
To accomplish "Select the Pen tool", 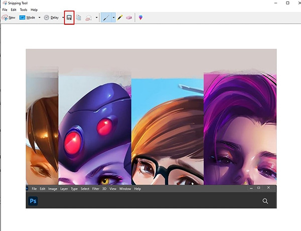I will 106,18.
